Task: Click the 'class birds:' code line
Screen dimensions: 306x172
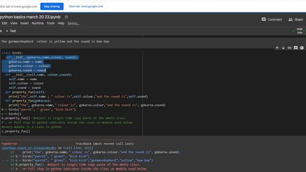Action: click(12, 53)
